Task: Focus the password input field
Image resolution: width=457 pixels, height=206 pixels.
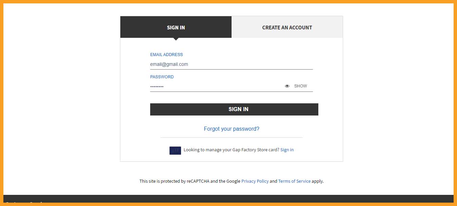Action: click(217, 86)
